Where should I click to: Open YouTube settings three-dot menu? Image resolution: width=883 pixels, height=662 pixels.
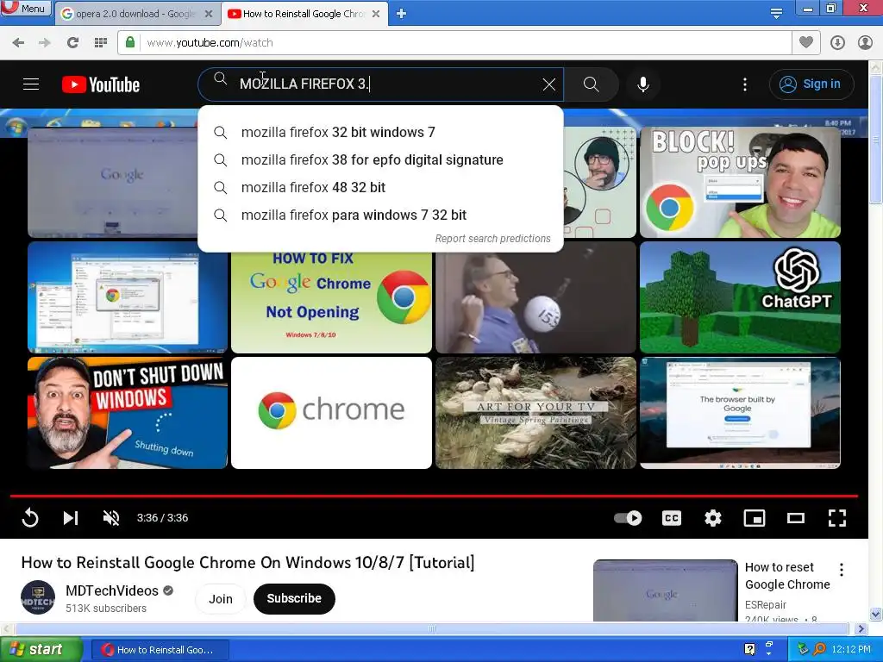tap(744, 84)
